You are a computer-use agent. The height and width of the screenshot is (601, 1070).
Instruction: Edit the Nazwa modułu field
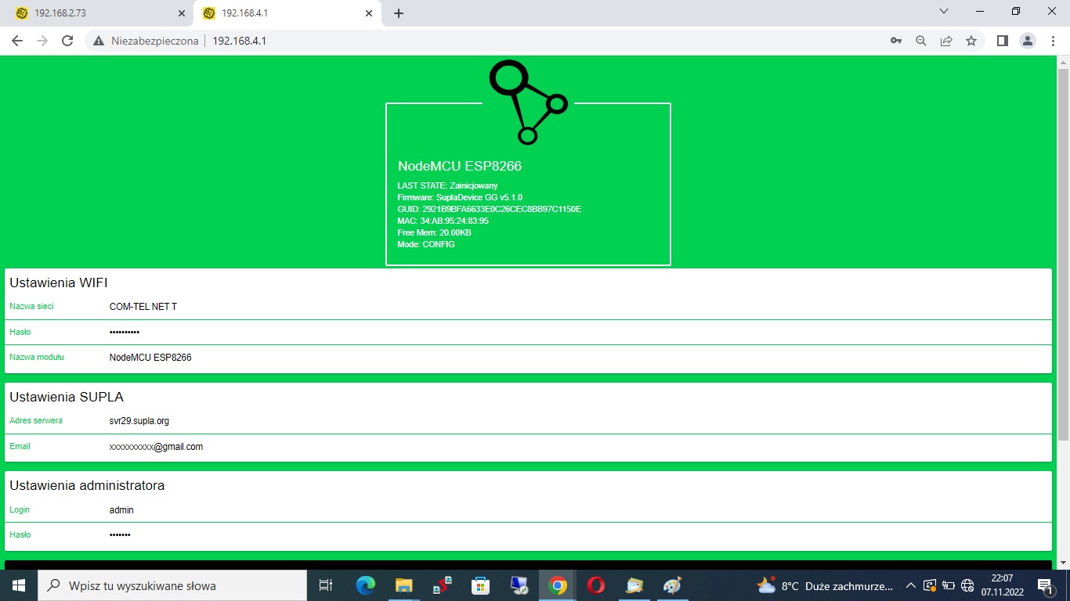[578, 358]
